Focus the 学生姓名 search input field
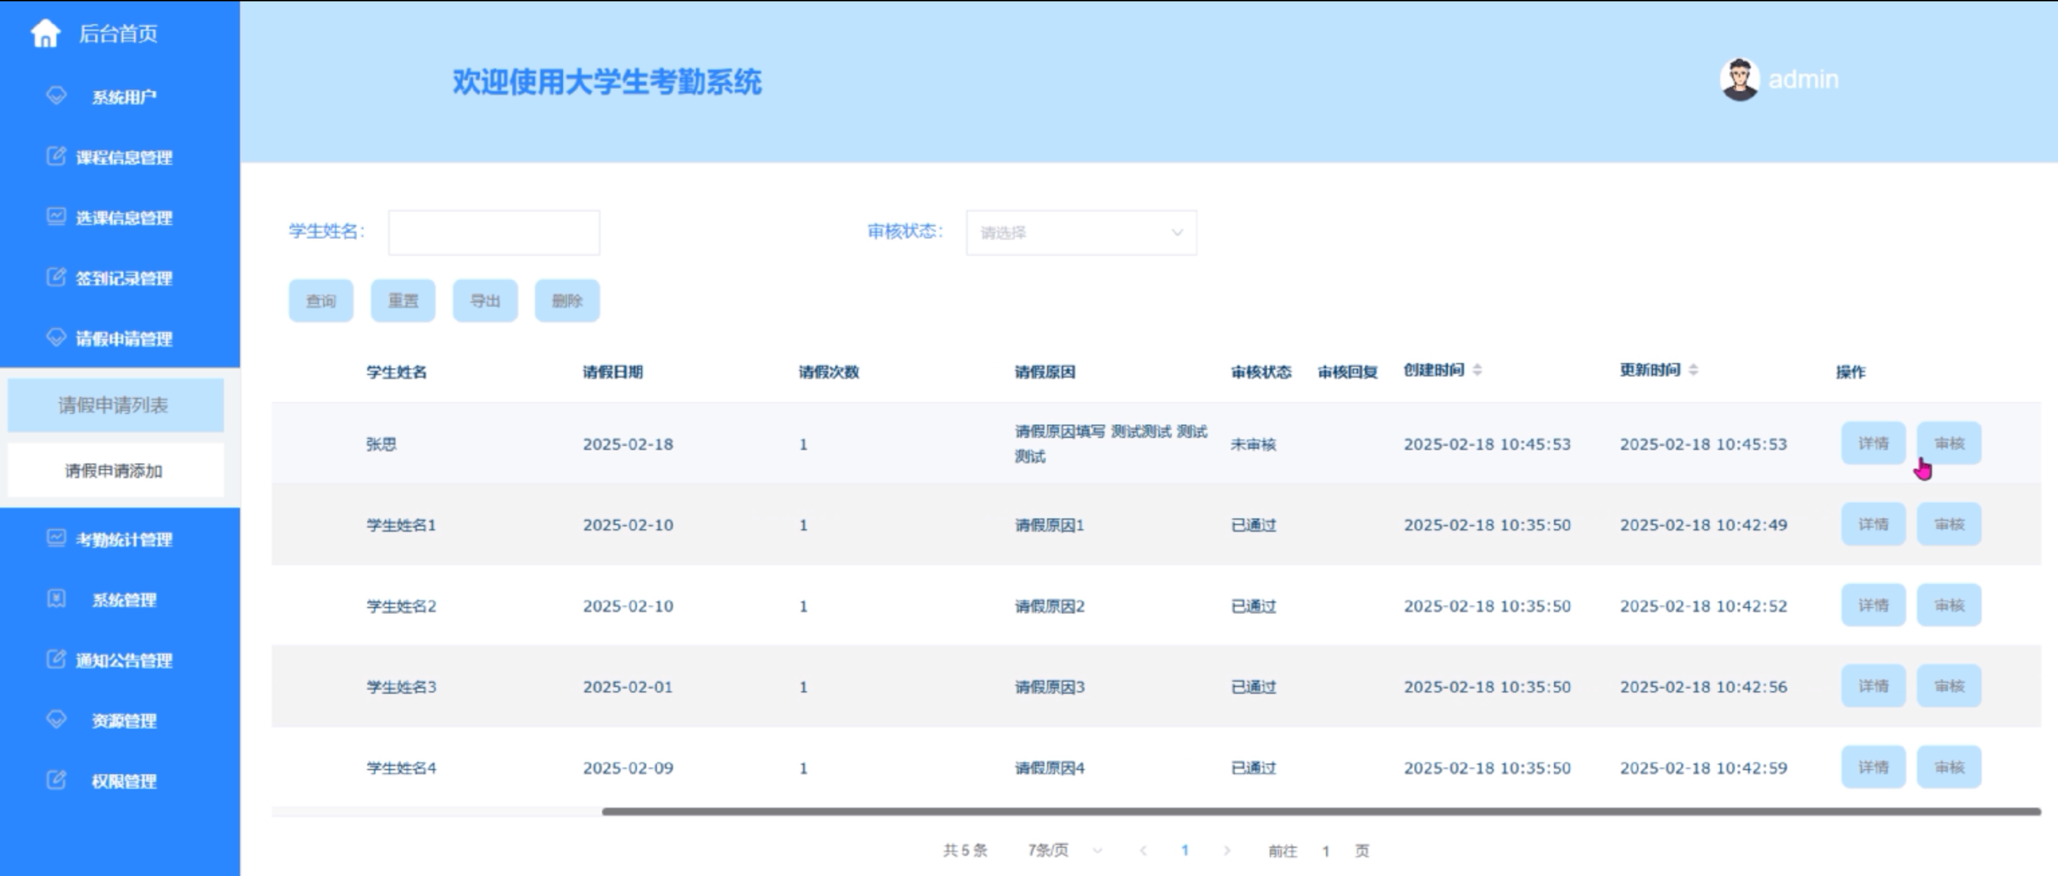 pos(494,233)
